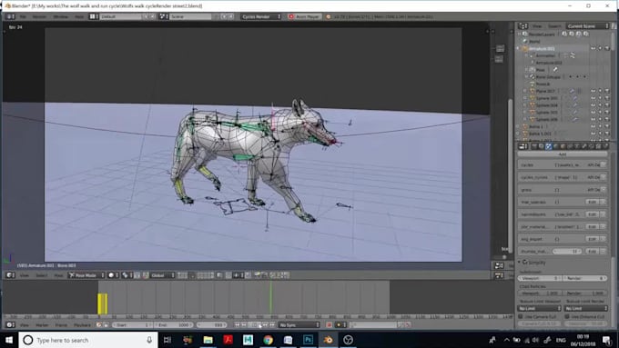
Task: Toggle viewport visibility of Sphere.001
Action: point(593,98)
